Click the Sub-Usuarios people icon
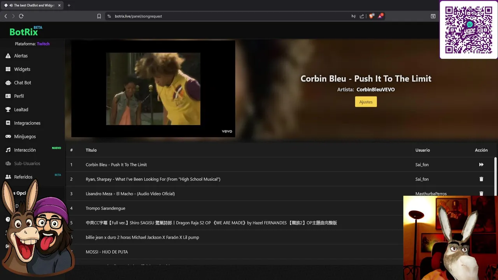Image resolution: width=498 pixels, height=280 pixels. 8,163
